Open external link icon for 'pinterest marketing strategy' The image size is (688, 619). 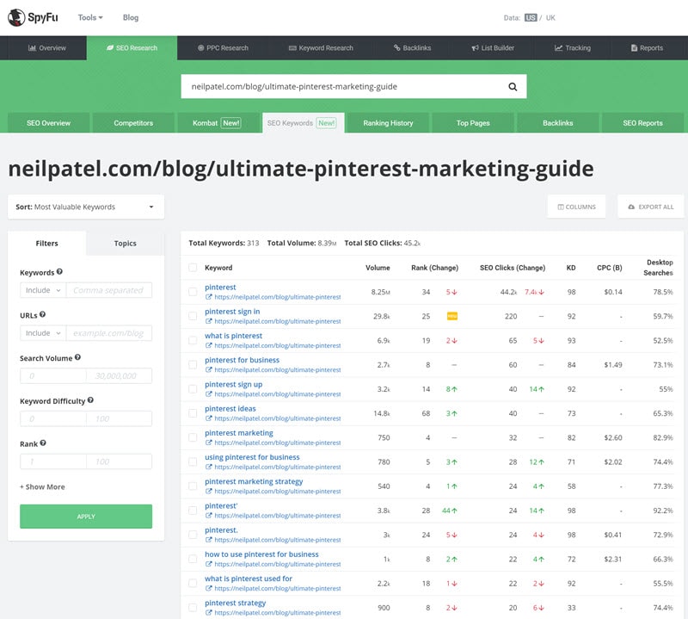[x=209, y=492]
